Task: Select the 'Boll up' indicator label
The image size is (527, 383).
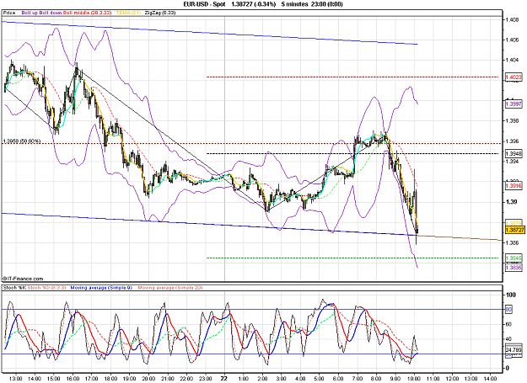Action: point(30,13)
